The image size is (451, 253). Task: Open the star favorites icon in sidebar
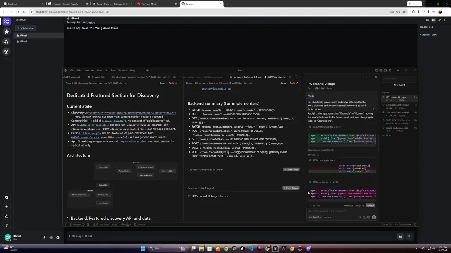click(6, 32)
